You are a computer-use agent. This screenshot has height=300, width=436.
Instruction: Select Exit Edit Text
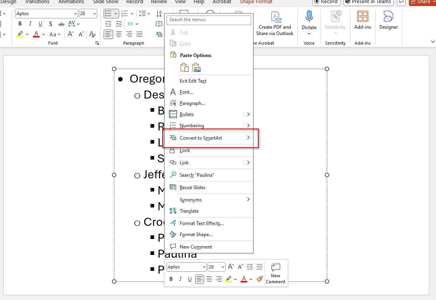209,81
